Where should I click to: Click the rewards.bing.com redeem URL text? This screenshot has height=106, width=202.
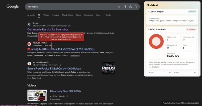pos(45,65)
